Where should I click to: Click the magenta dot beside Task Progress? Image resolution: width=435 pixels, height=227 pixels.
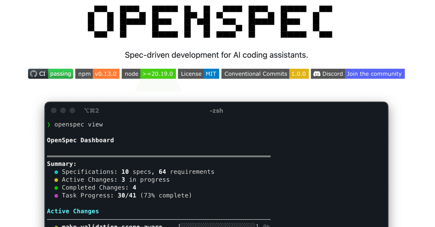click(56, 195)
